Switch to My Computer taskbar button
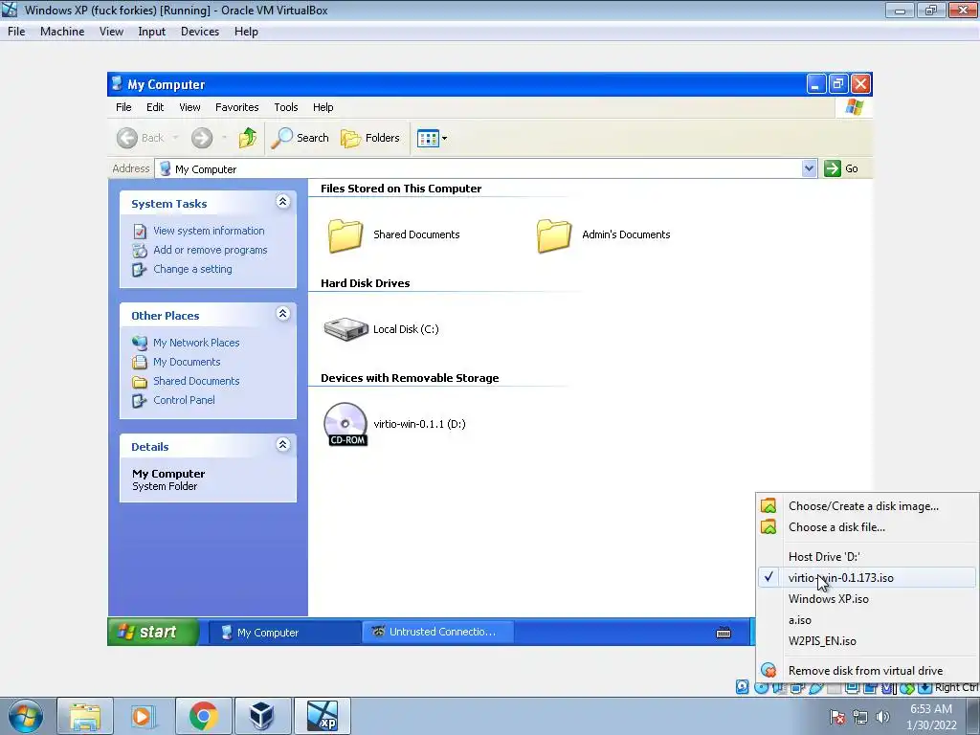The image size is (980, 735). pos(284,633)
